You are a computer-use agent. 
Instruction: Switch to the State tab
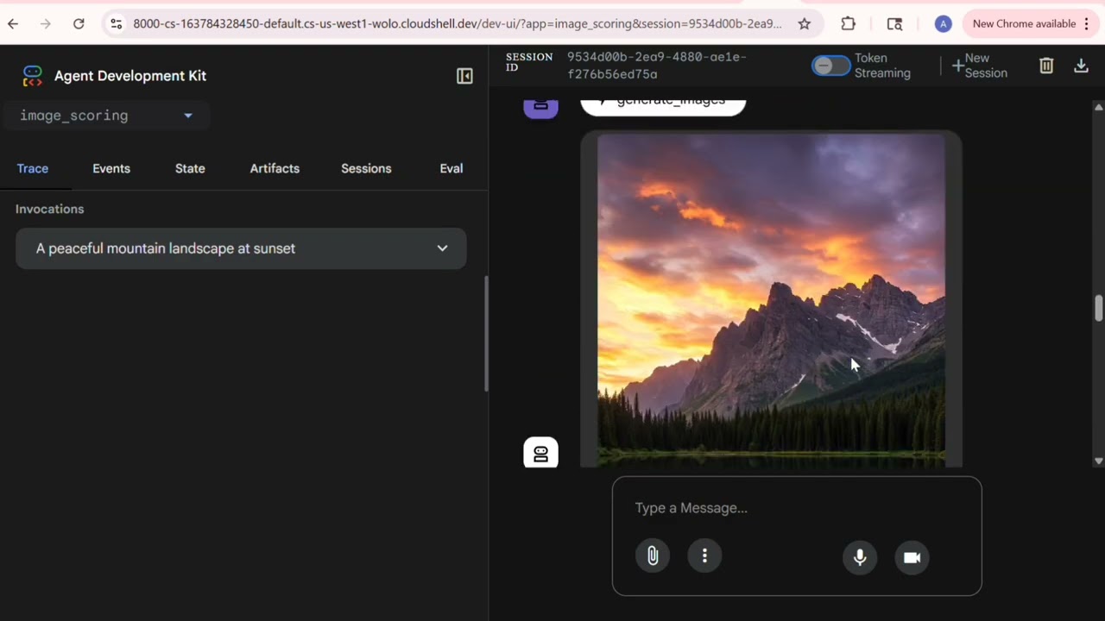[190, 168]
